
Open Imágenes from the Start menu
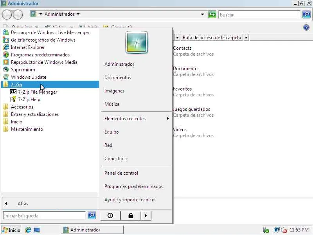point(114,91)
